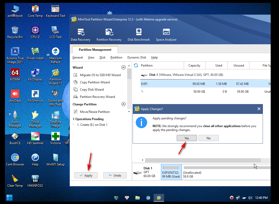The image size is (279, 204).
Task: Open the Dynamic Disk menu
Action: [137, 57]
